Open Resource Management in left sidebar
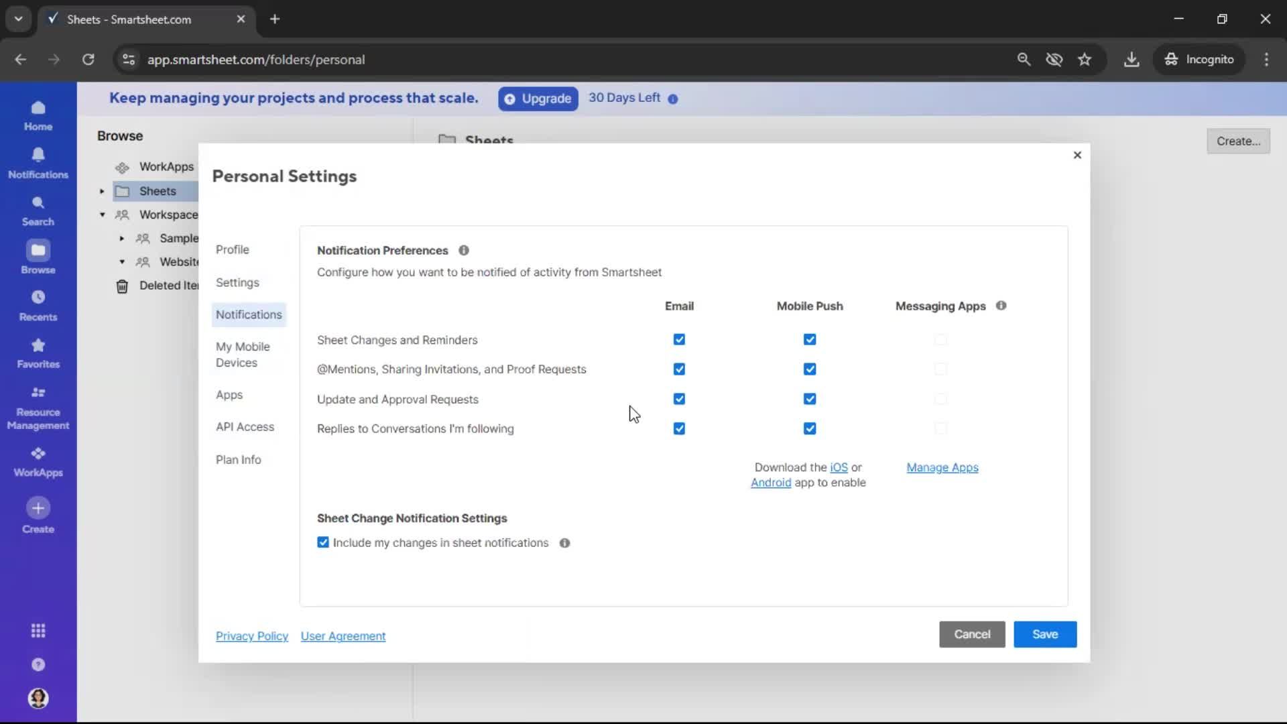The image size is (1287, 724). (x=38, y=408)
